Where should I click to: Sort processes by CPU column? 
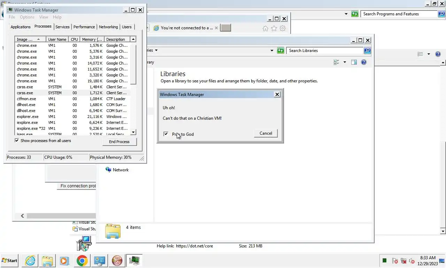(74, 39)
